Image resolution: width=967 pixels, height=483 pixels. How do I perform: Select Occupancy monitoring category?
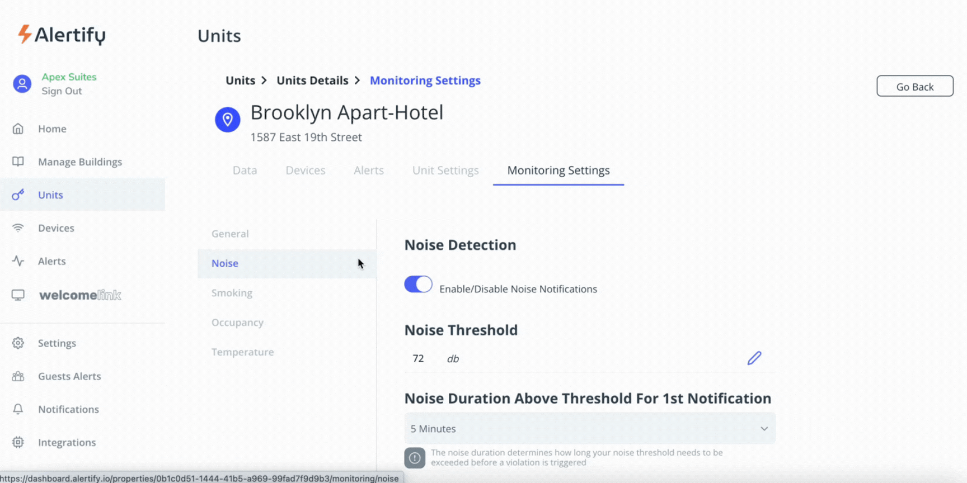coord(237,323)
